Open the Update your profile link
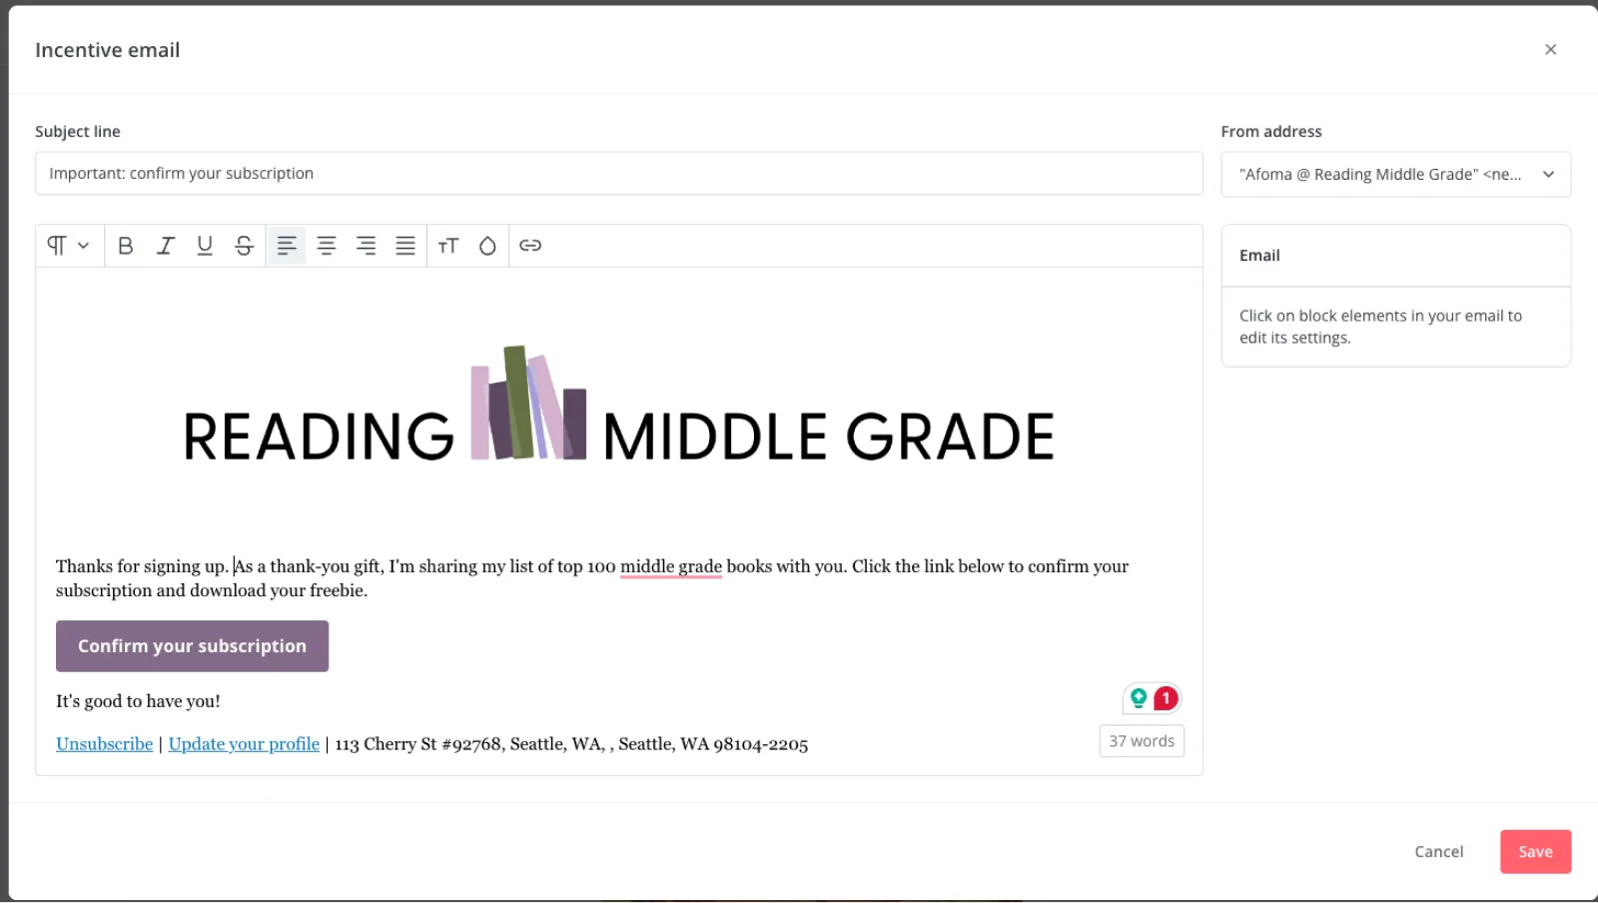Image resolution: width=1598 pixels, height=903 pixels. (x=244, y=744)
